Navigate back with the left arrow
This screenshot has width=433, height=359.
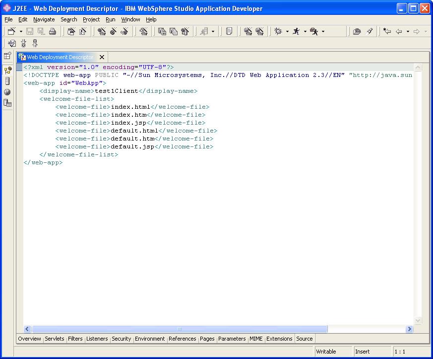click(x=399, y=31)
